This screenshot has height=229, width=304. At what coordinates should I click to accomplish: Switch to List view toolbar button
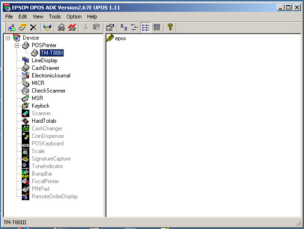146,27
